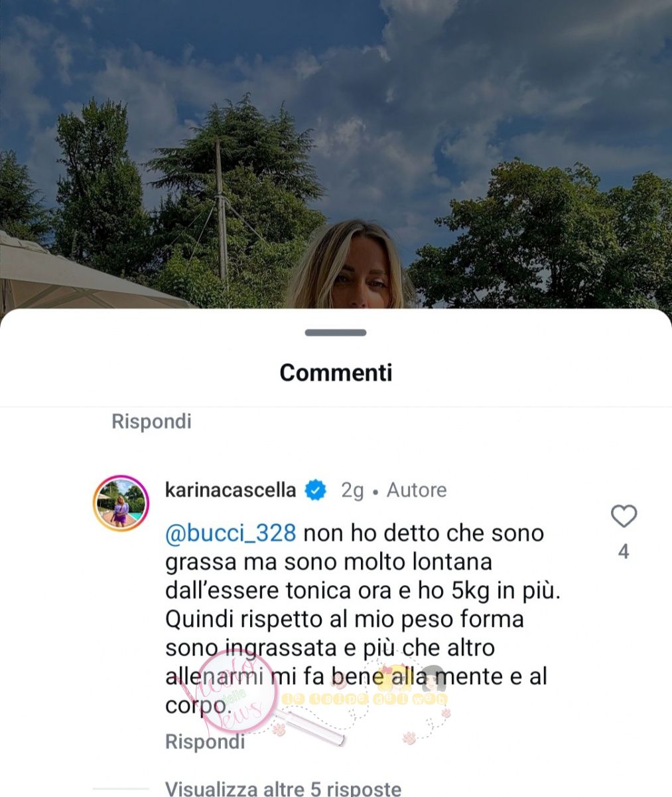Image resolution: width=672 pixels, height=797 pixels.
Task: Click the yellow "le taine del web" watermark
Action: (x=364, y=699)
